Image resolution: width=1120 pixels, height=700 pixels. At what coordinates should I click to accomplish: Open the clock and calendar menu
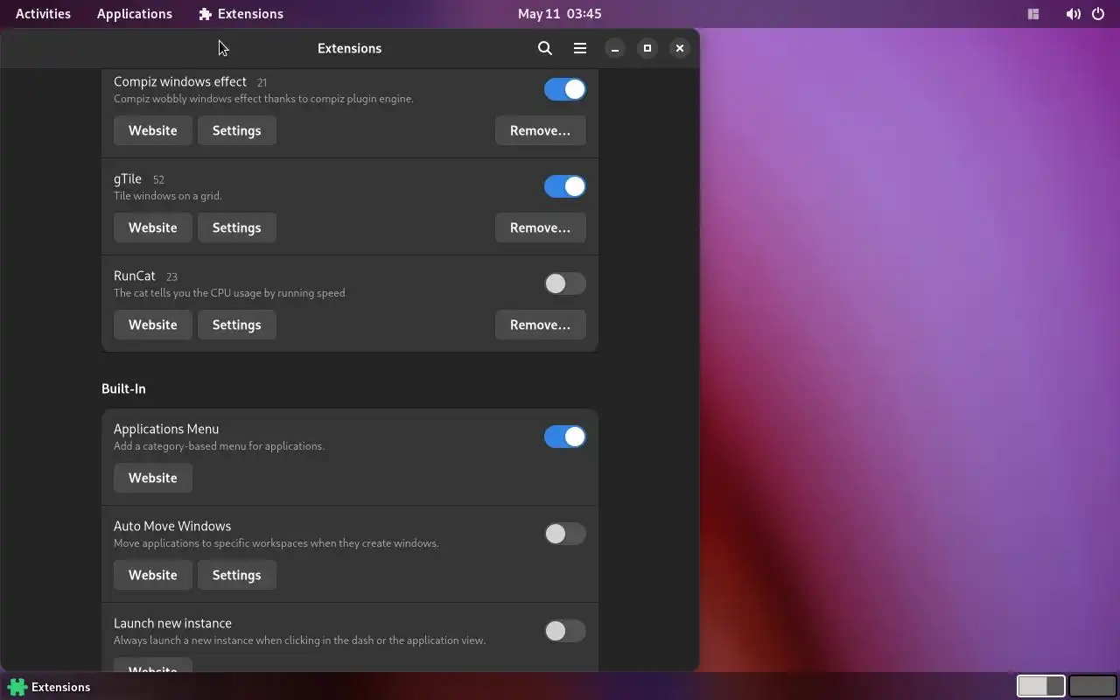[560, 14]
